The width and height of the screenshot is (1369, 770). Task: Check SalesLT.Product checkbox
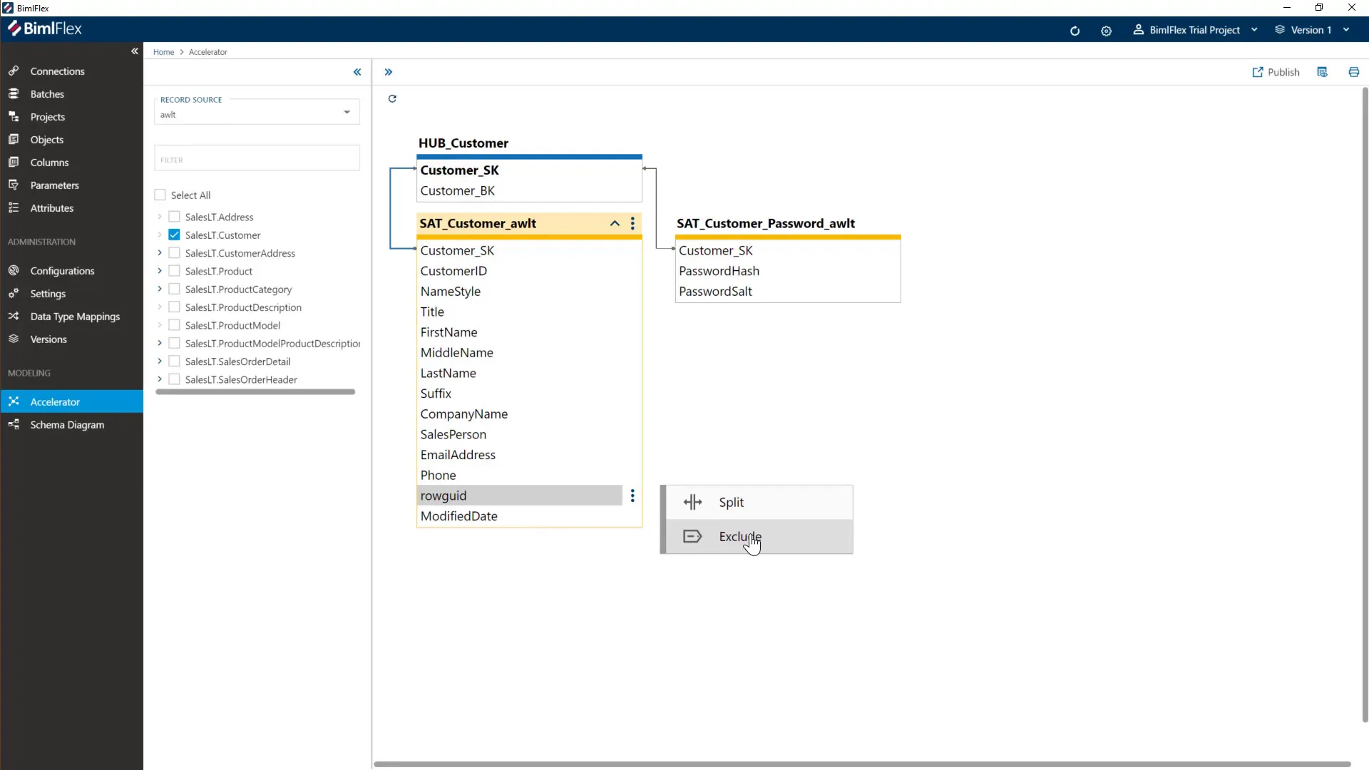pos(175,271)
